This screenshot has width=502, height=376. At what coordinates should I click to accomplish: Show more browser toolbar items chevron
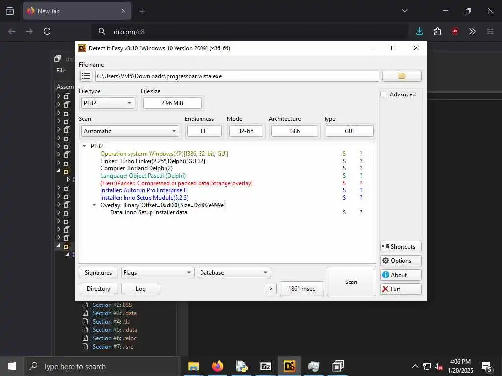[472, 31]
